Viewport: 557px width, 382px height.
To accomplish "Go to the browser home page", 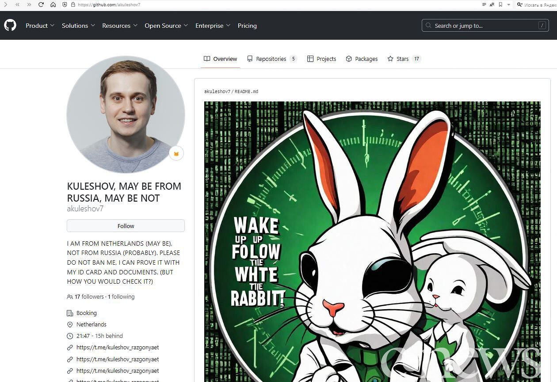I will point(53,4).
